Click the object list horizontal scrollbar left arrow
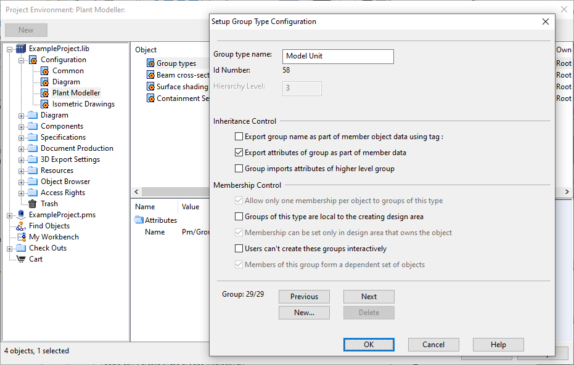 pyautogui.click(x=137, y=192)
